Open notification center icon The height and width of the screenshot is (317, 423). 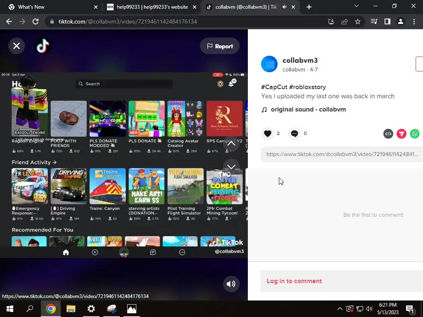pos(410,309)
